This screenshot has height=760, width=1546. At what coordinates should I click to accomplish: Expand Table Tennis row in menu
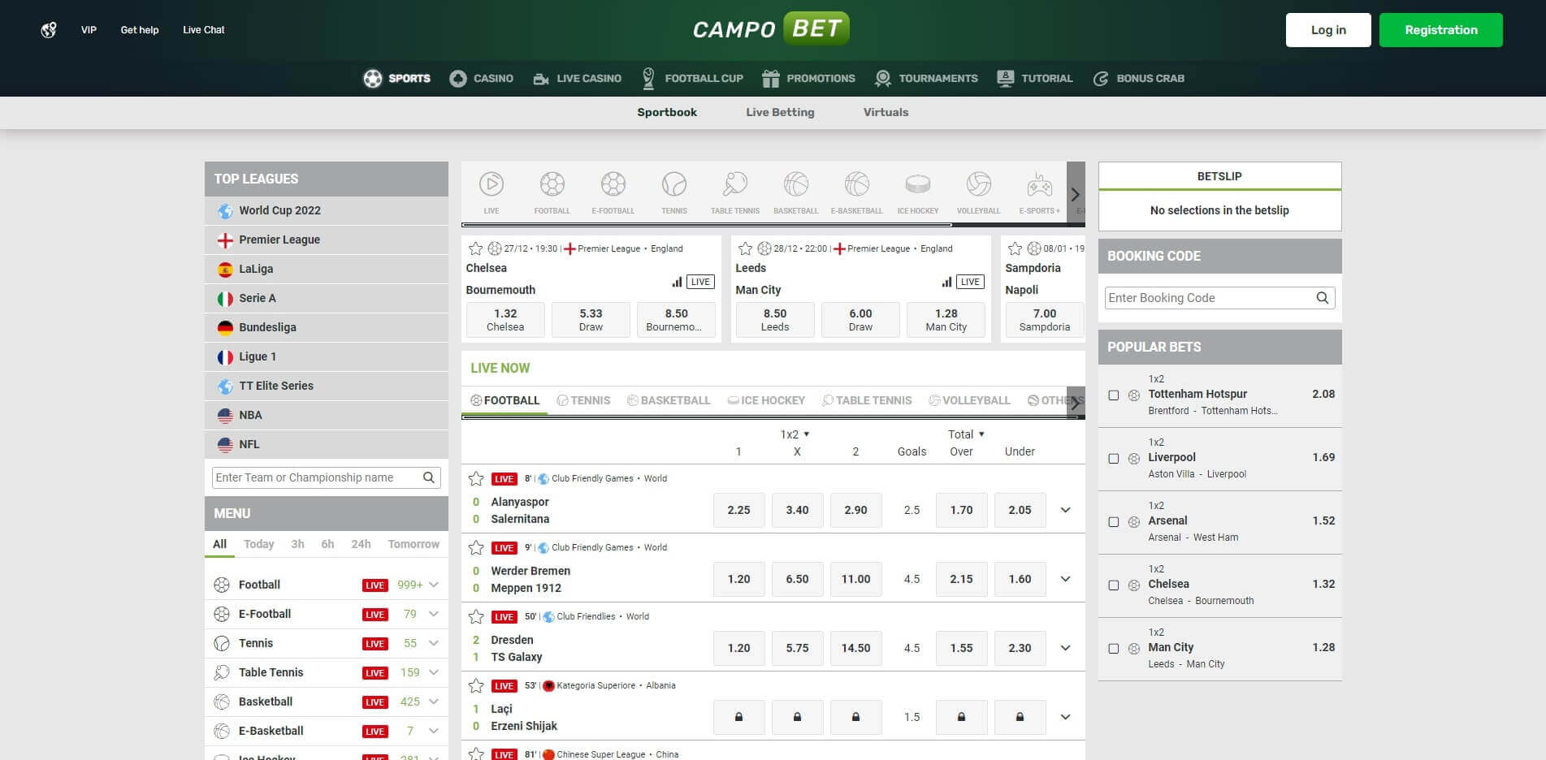pos(434,672)
